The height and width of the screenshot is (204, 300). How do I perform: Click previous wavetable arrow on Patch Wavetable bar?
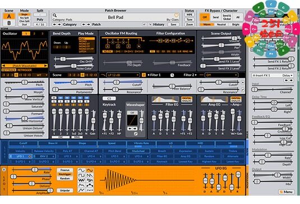[x=3, y=66]
